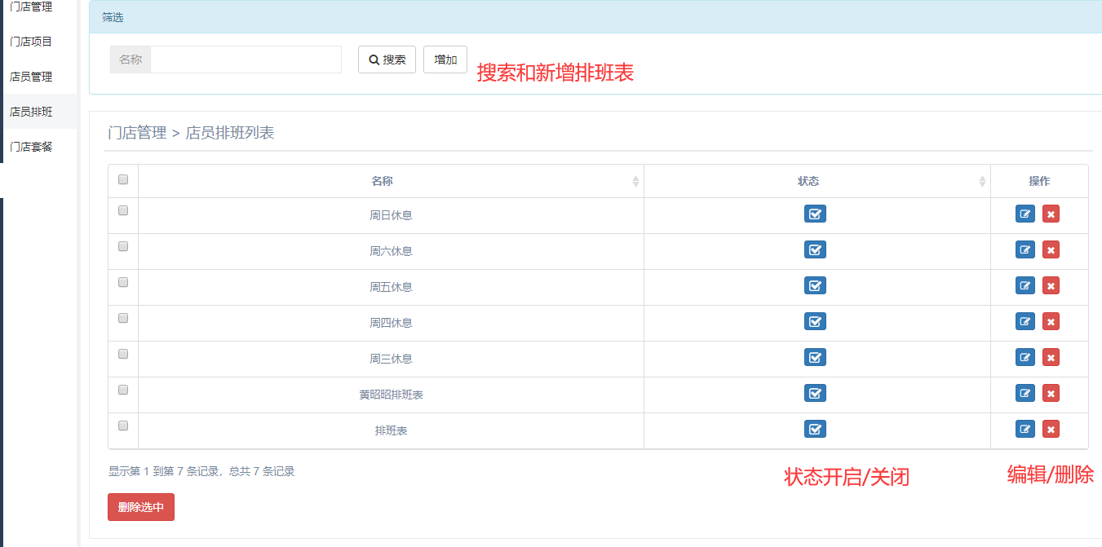Click the 周六休息 name cell
The width and height of the screenshot is (1102, 547).
tap(391, 251)
